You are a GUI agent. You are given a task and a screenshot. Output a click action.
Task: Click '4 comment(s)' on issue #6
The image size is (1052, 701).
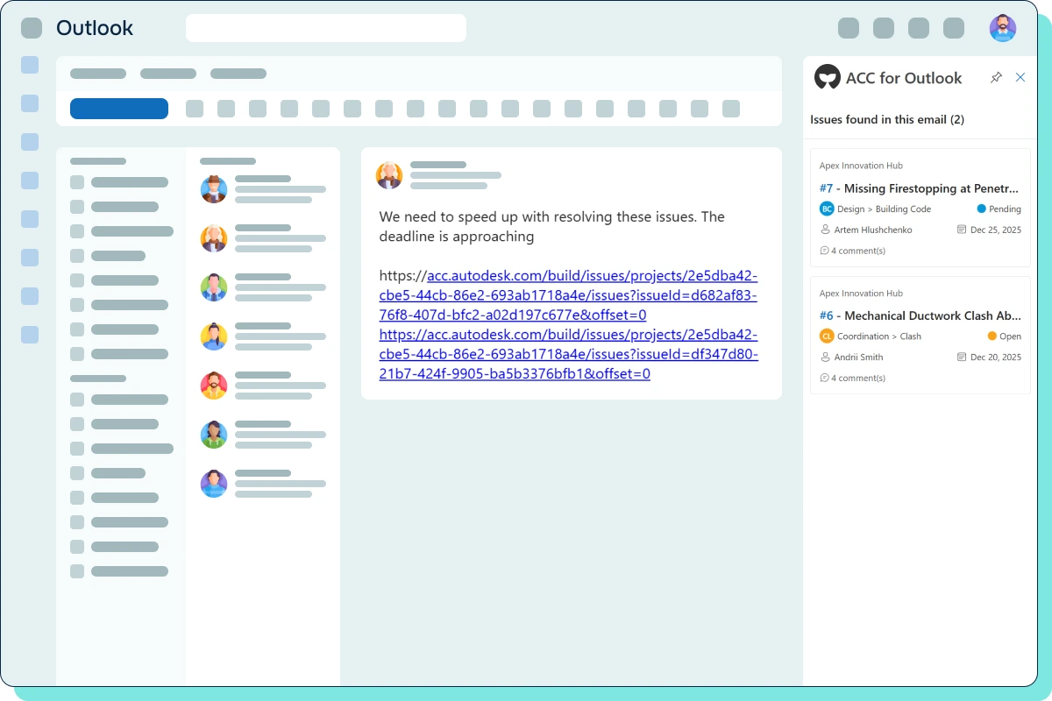tap(858, 378)
